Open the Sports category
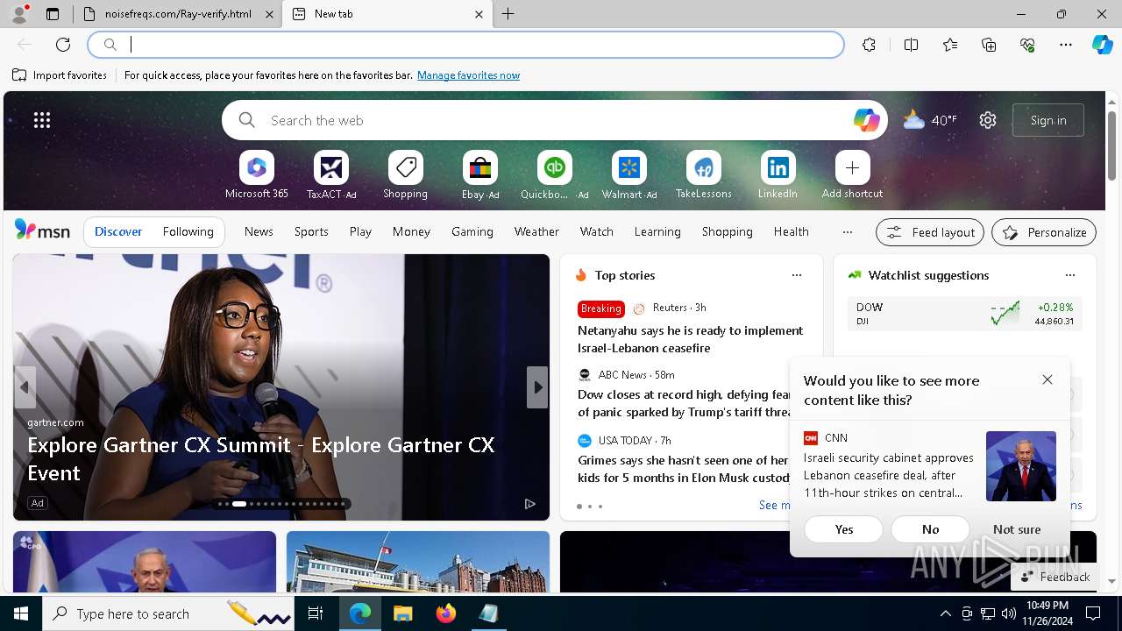 [x=311, y=231]
